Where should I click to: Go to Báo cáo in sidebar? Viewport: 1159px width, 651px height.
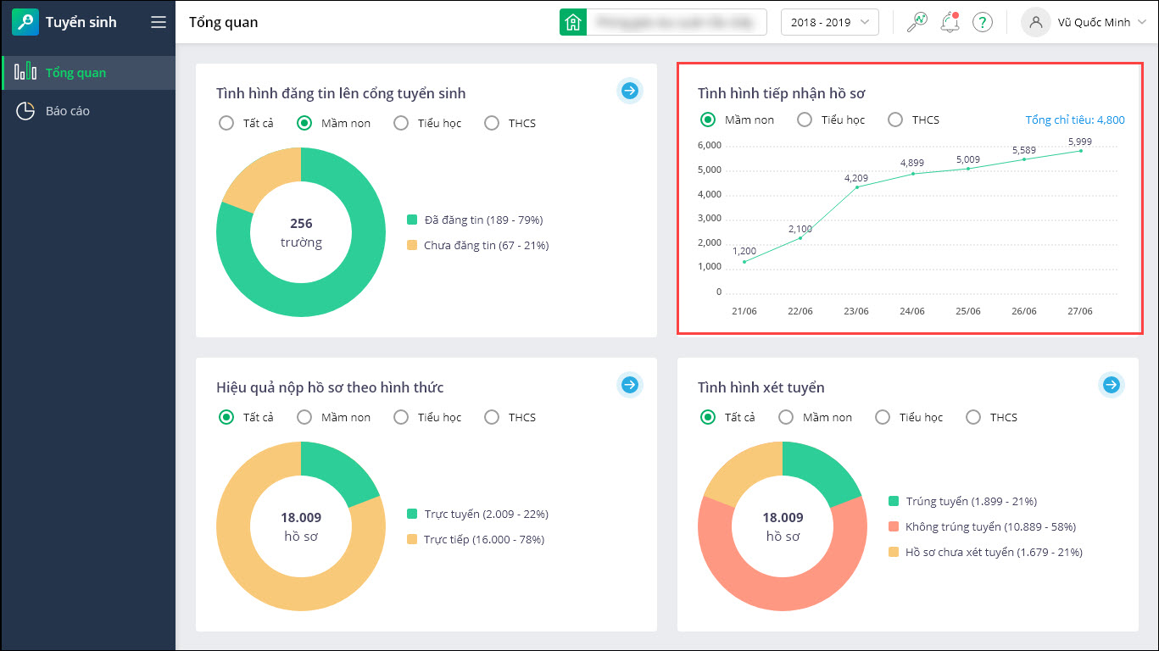click(68, 111)
